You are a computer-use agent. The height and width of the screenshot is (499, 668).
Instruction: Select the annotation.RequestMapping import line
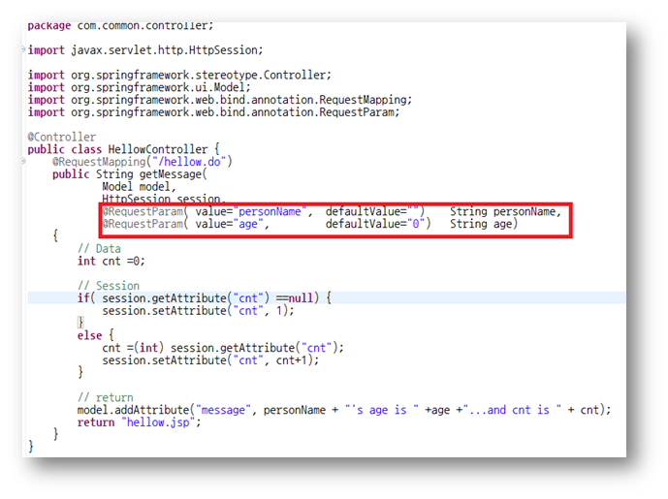[x=220, y=100]
